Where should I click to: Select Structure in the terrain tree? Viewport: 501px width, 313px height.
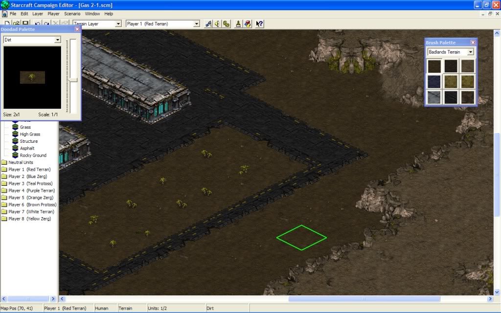click(28, 141)
